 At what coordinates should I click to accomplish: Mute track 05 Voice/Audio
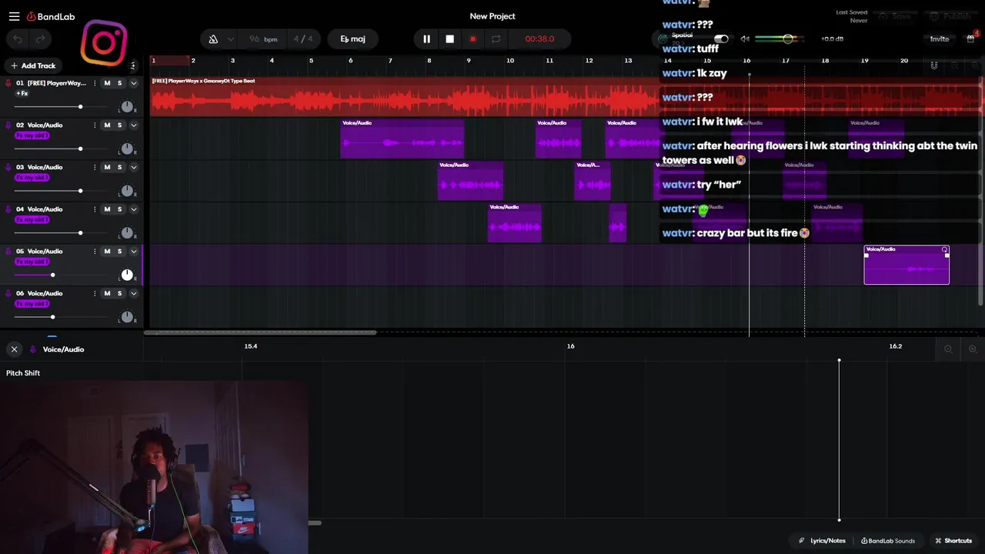coord(107,251)
